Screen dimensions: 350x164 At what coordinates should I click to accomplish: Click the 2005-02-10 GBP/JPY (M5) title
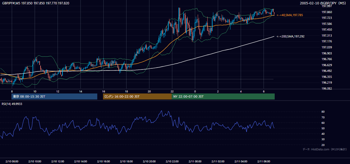tap(323, 3)
